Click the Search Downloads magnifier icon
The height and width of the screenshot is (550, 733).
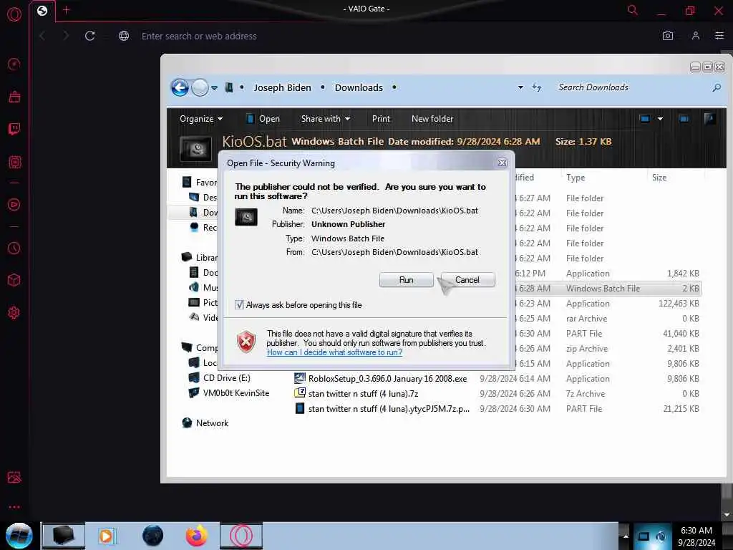click(716, 87)
